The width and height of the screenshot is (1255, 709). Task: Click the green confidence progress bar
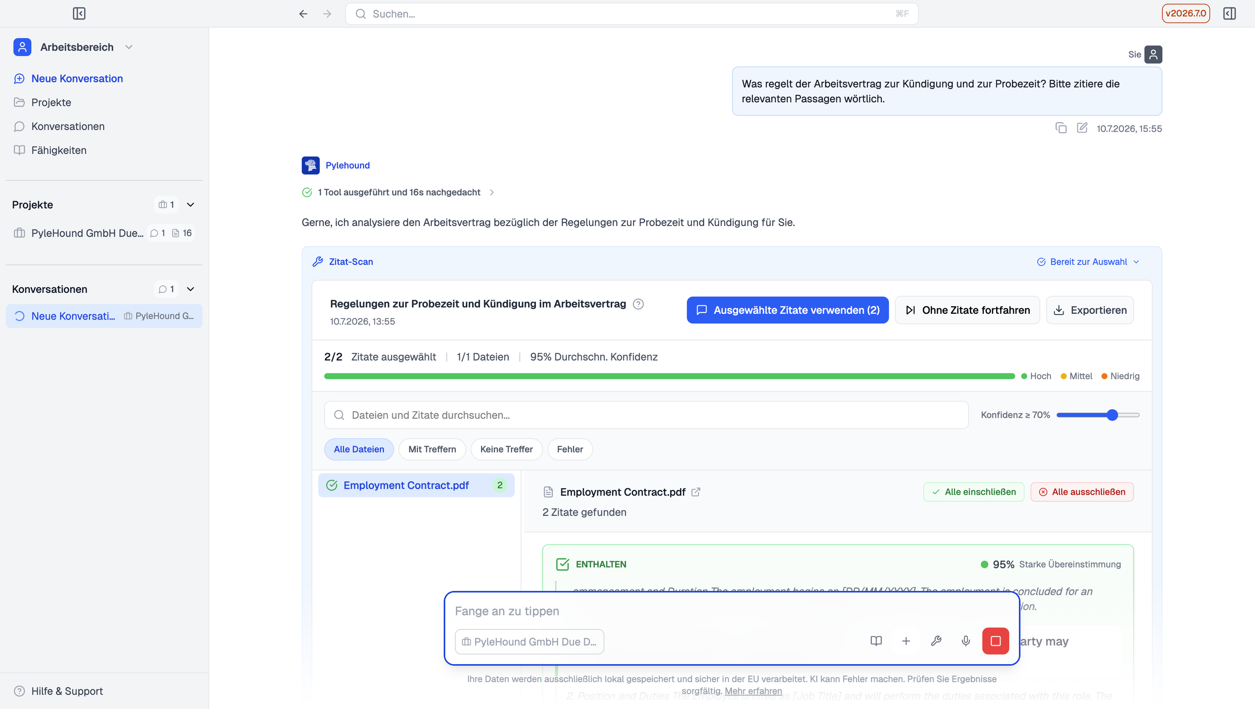click(x=669, y=376)
